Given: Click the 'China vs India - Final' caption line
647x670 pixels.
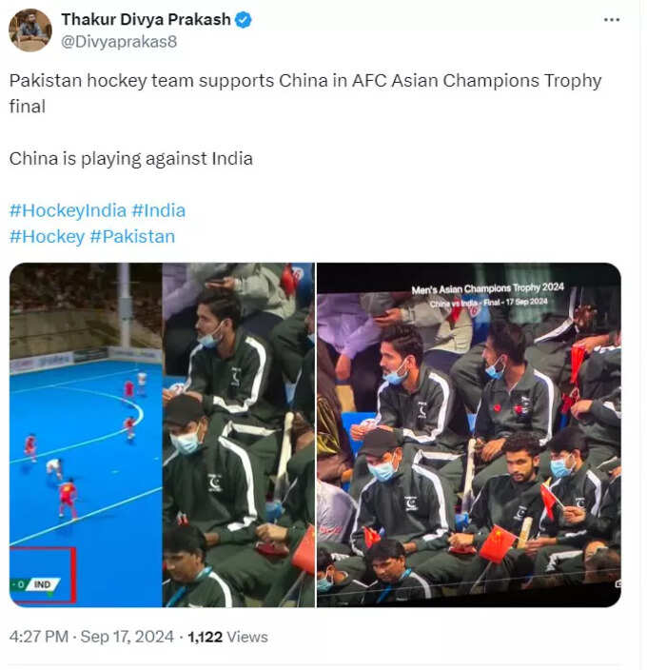Looking at the screenshot, I should (488, 303).
